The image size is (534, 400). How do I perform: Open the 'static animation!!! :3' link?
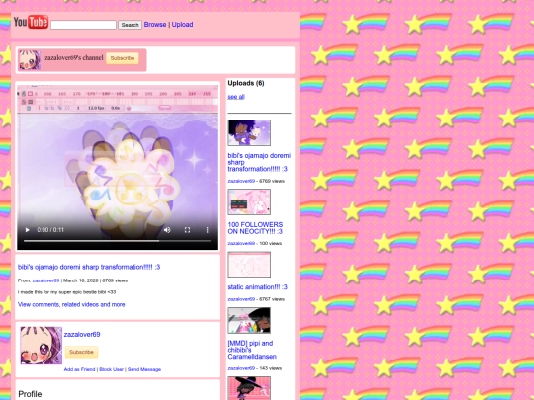point(257,287)
